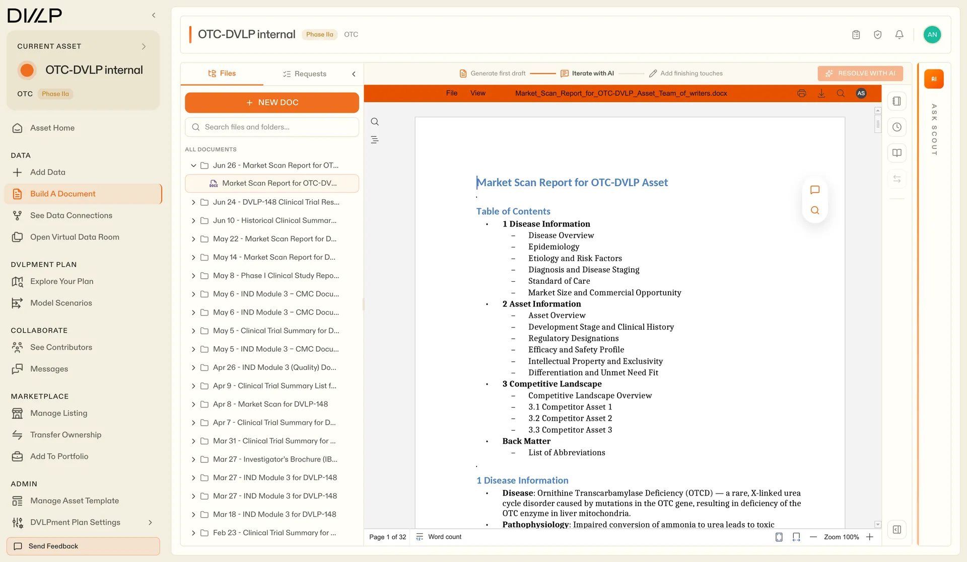Expand the Apr 8 Market Scan for DVLP-148 folder
Image resolution: width=967 pixels, height=562 pixels.
coord(193,404)
